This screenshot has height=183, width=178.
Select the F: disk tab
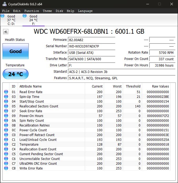(x=34, y=20)
